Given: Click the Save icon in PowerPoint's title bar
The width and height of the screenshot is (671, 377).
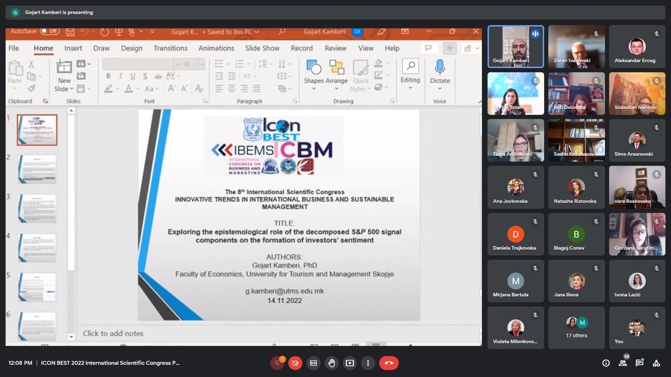Looking at the screenshot, I should click(x=70, y=32).
